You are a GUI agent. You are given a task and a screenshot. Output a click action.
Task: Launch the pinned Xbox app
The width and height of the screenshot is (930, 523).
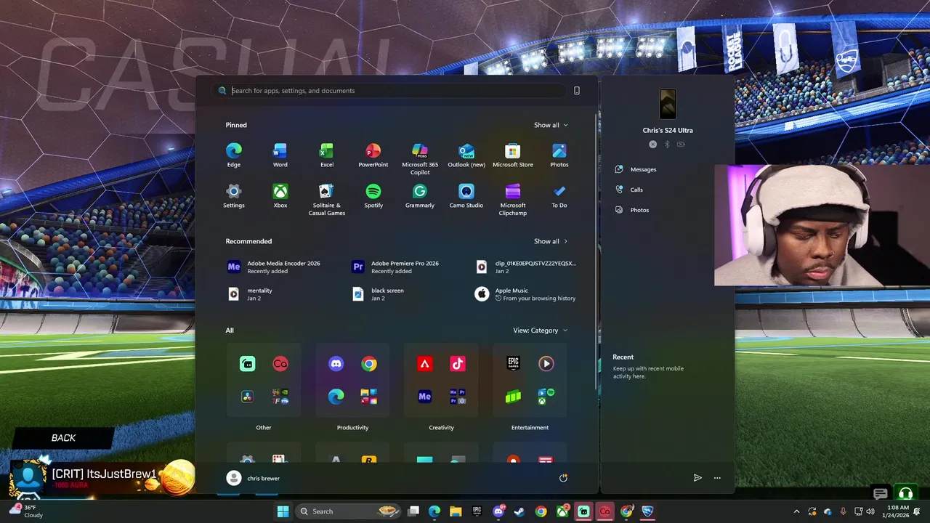pyautogui.click(x=280, y=195)
